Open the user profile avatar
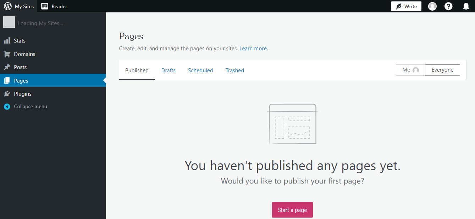 coord(432,6)
